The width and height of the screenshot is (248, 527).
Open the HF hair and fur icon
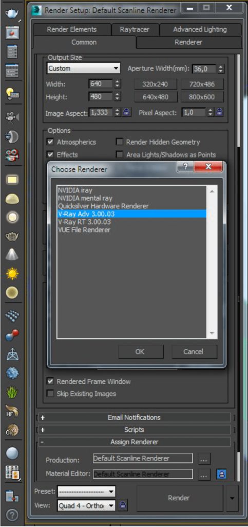[x=12, y=411]
